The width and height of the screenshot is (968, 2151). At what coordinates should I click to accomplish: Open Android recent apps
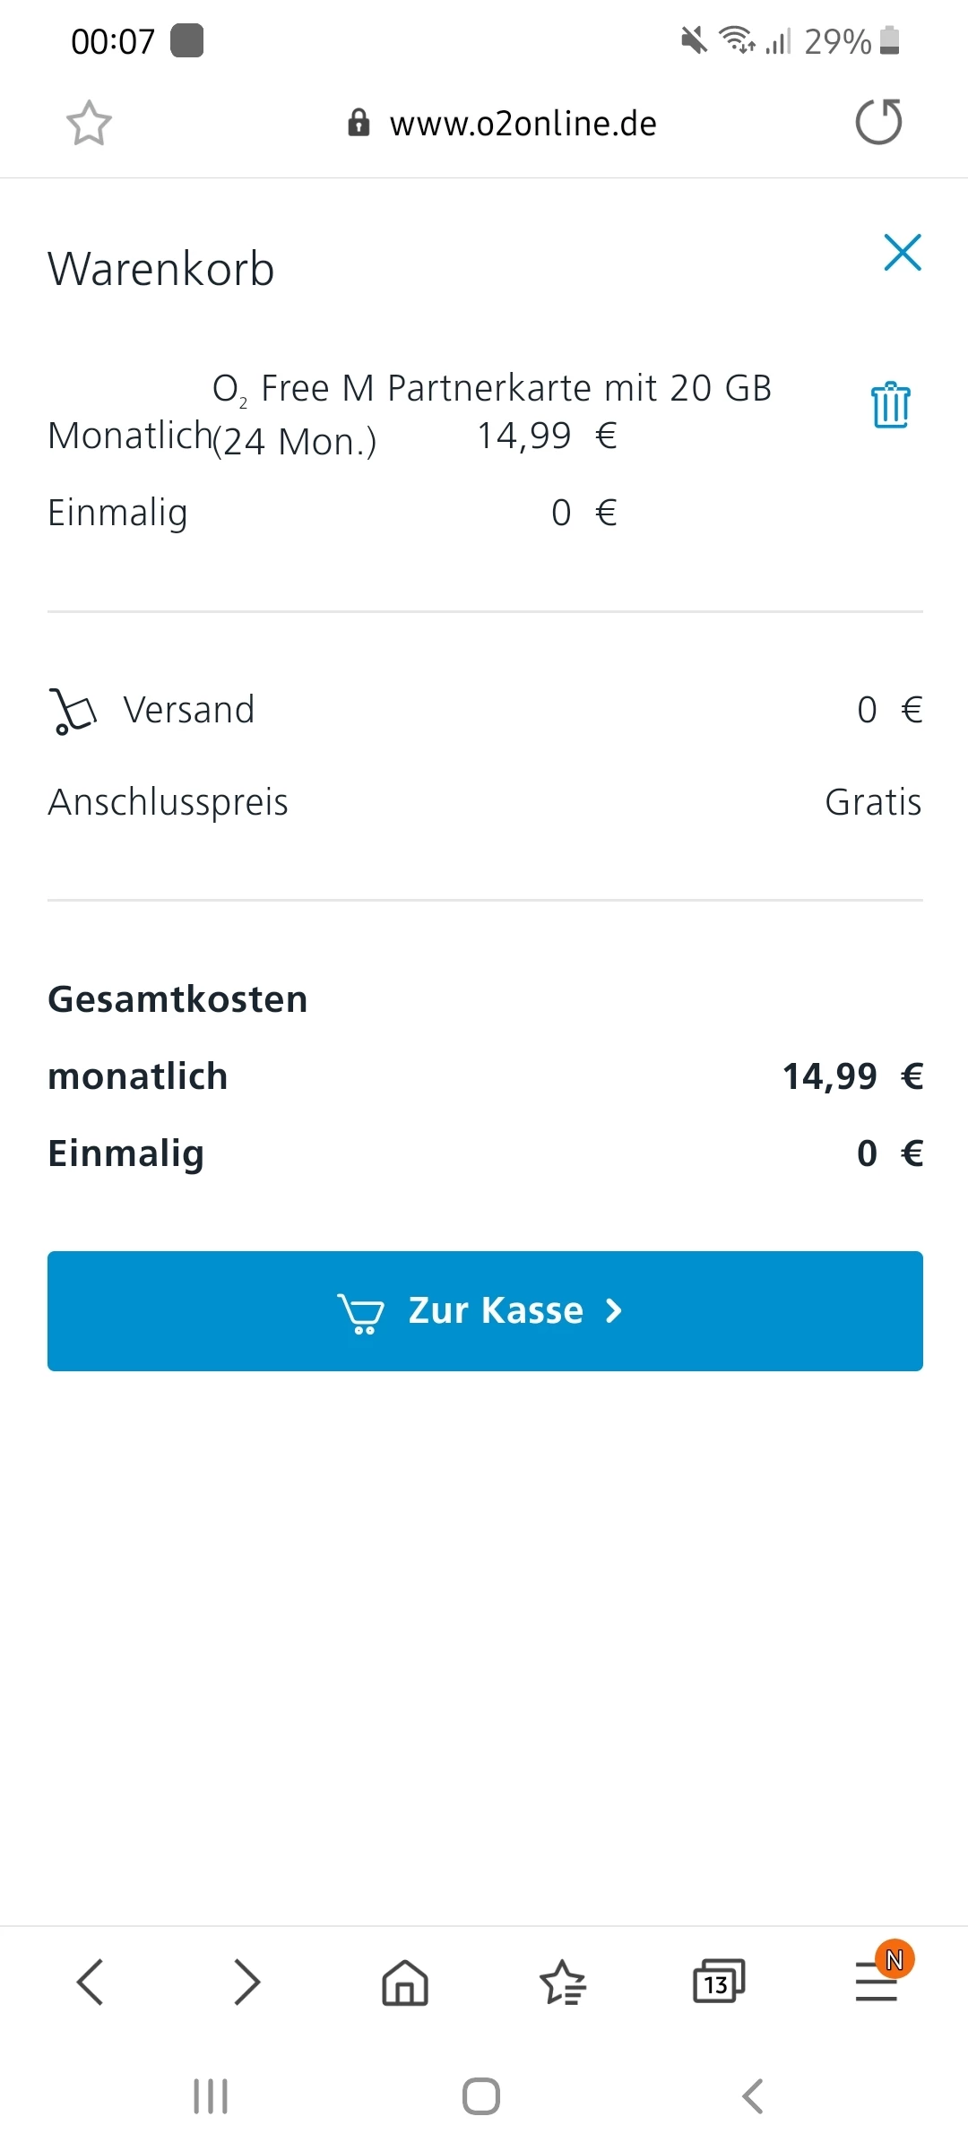tap(211, 2096)
